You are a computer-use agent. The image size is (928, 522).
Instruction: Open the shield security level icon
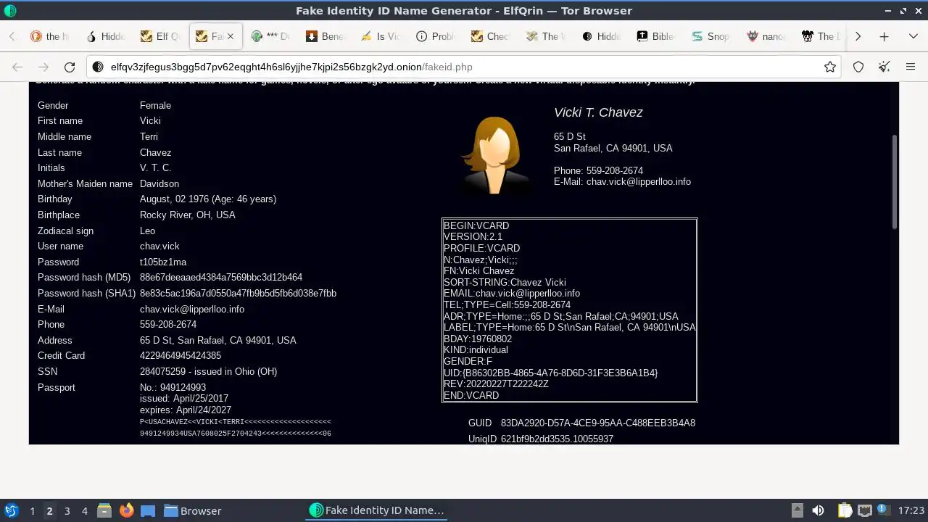pyautogui.click(x=858, y=67)
